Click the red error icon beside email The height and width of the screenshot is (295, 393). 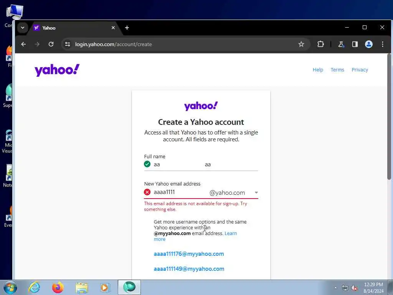click(147, 192)
